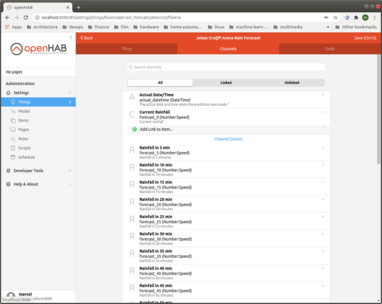
Task: Switch to the Code tab
Action: coord(330,49)
